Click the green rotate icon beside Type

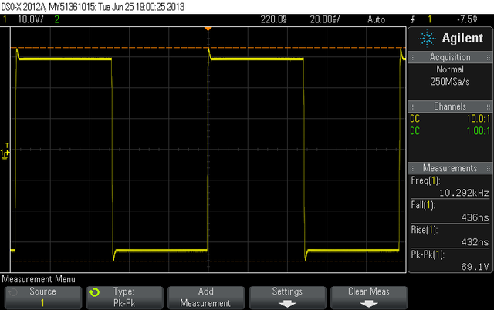tap(94, 292)
